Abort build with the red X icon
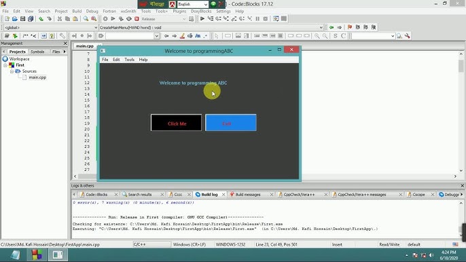 (x=137, y=19)
